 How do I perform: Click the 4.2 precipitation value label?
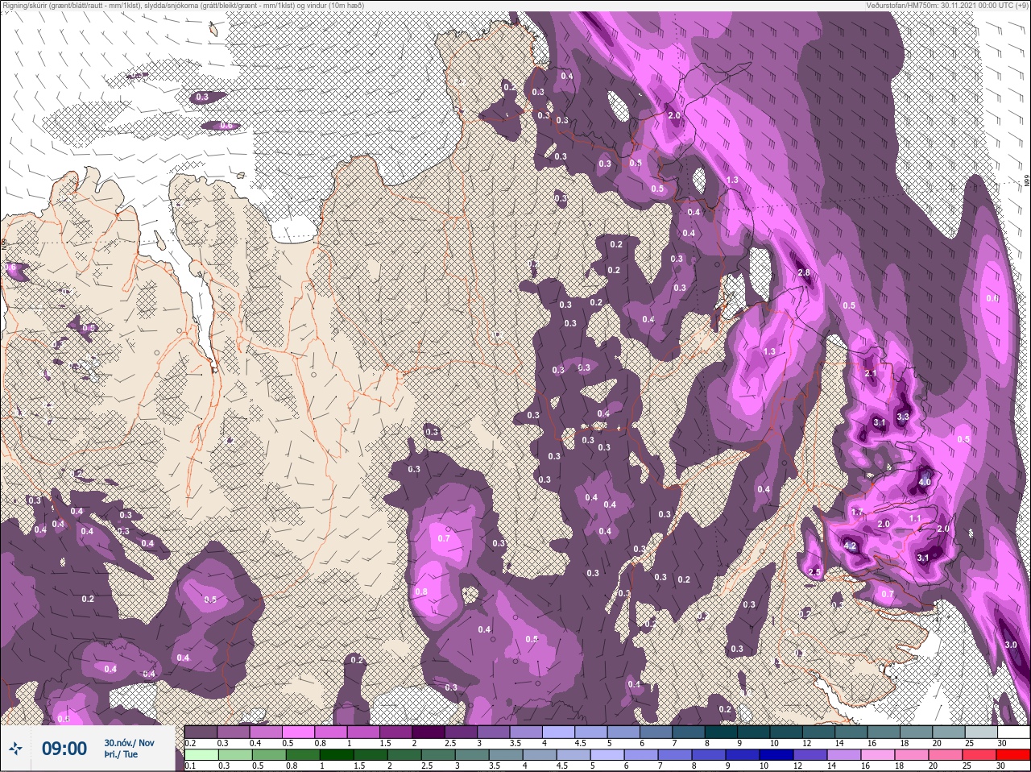pyautogui.click(x=850, y=546)
